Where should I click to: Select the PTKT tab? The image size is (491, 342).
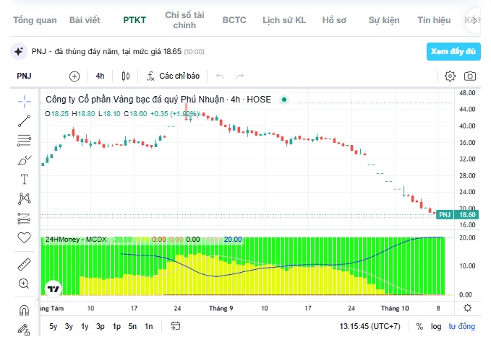(135, 20)
